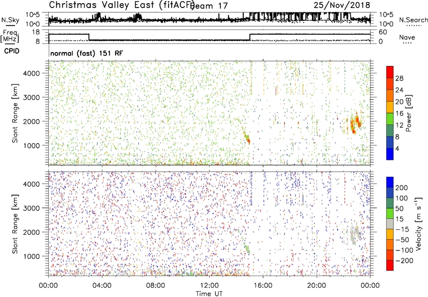Pick the red top segment of Power colorbar
The width and height of the screenshot is (428, 297).
(390, 72)
